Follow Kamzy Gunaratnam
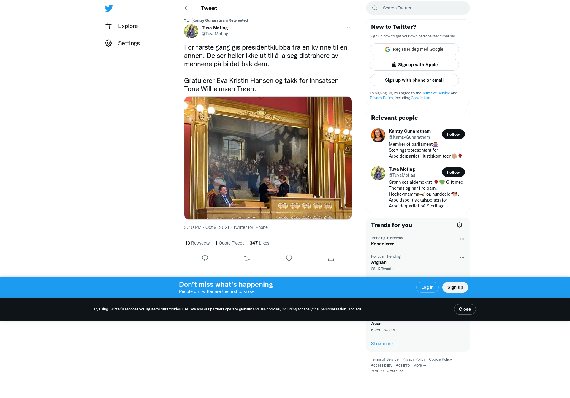This screenshot has height=398, width=570. pos(453,134)
